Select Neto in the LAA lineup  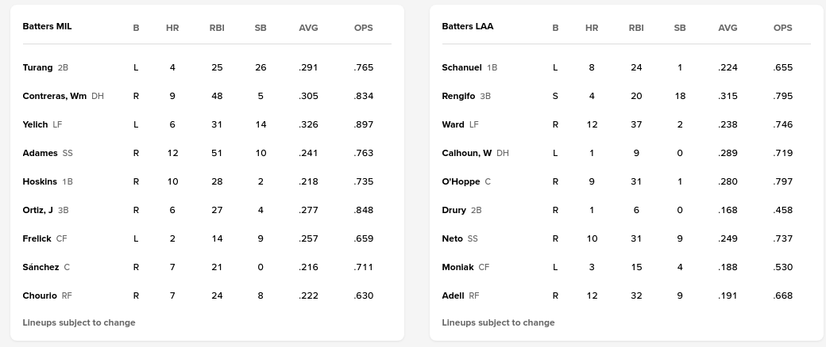tap(452, 238)
